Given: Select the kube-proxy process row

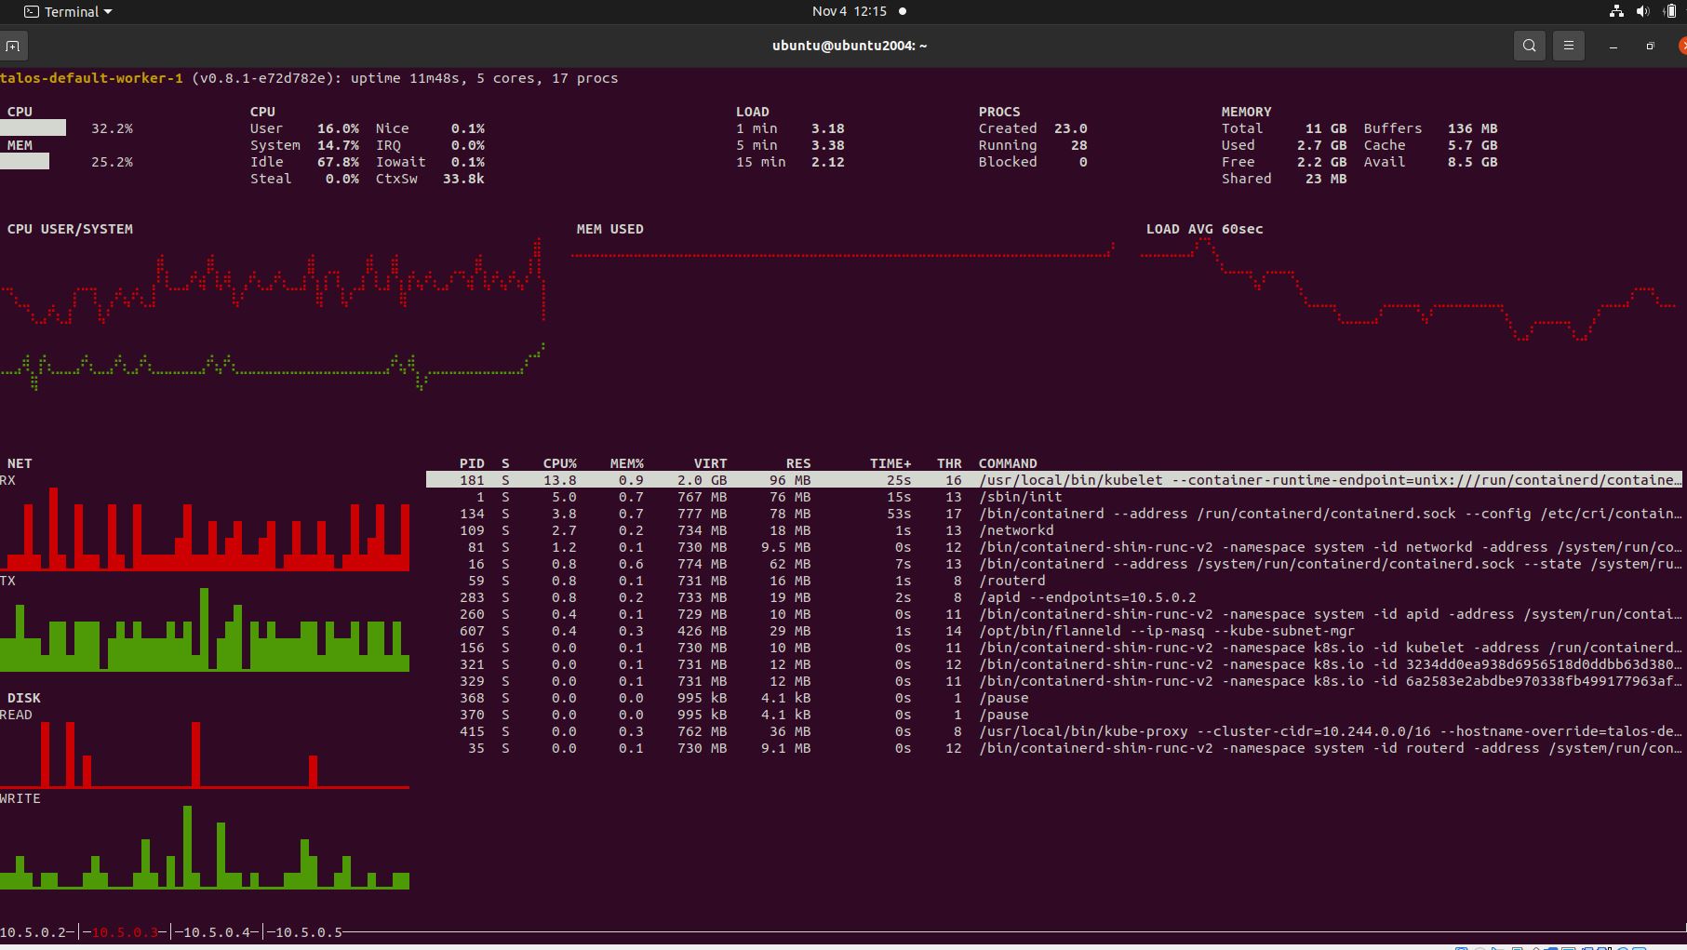Looking at the screenshot, I should [x=1054, y=731].
